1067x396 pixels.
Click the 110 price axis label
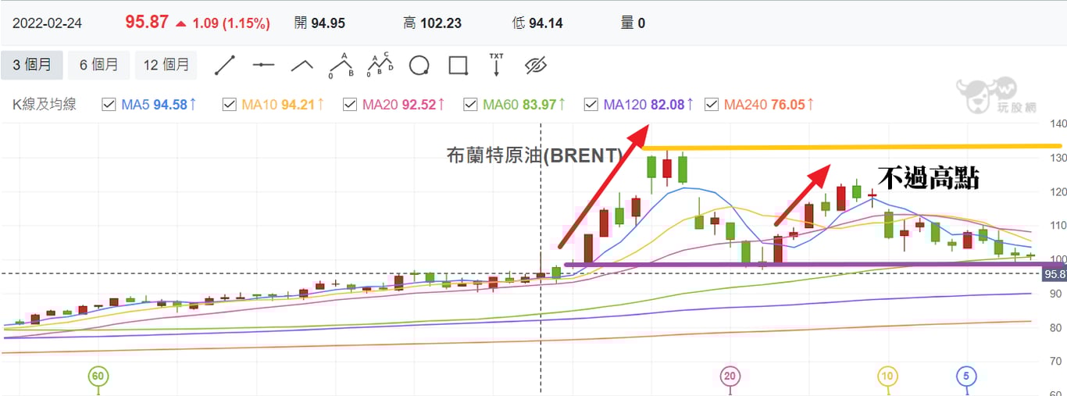[x=1058, y=226]
